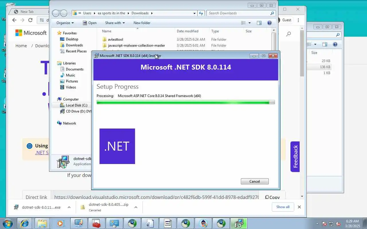
Task: Select Desktop under Favorites
Action: click(72, 39)
